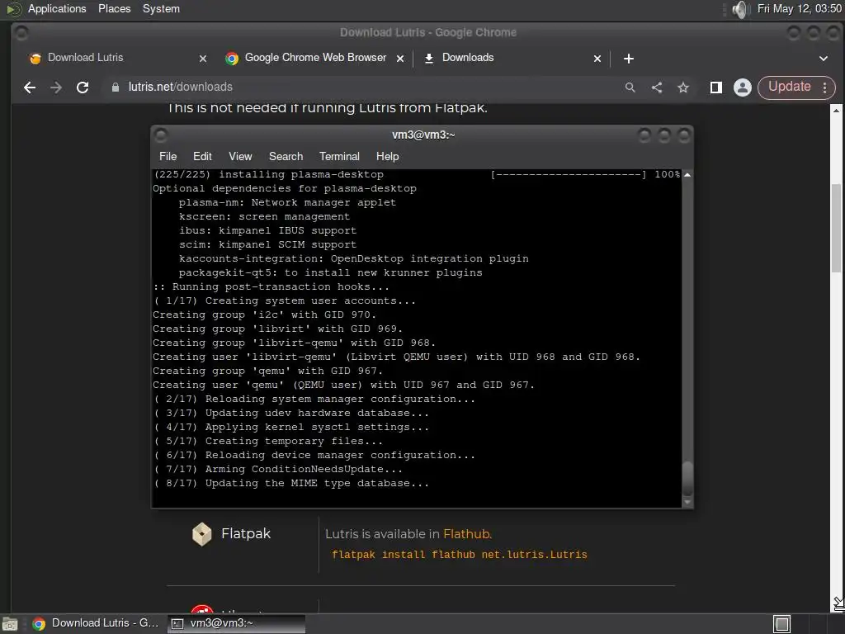View site security lock icon
Image resolution: width=845 pixels, height=634 pixels.
[115, 88]
